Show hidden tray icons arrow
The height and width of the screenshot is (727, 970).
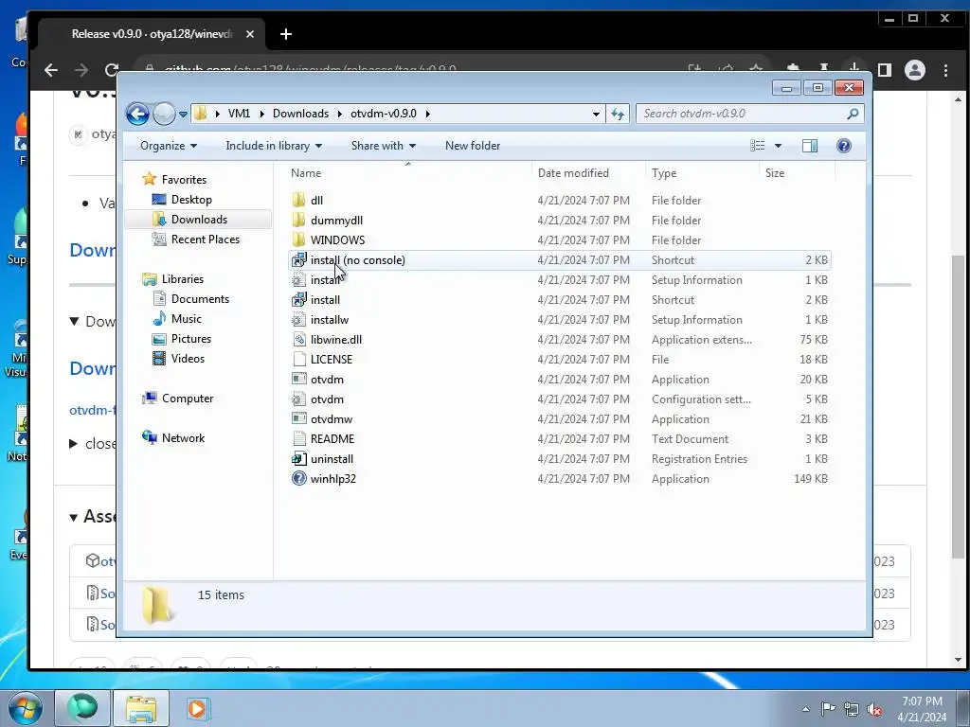tap(805, 709)
